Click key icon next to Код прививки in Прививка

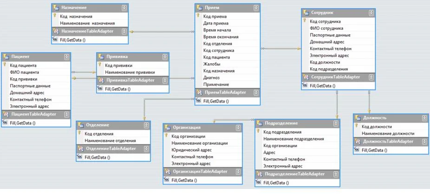coord(100,65)
